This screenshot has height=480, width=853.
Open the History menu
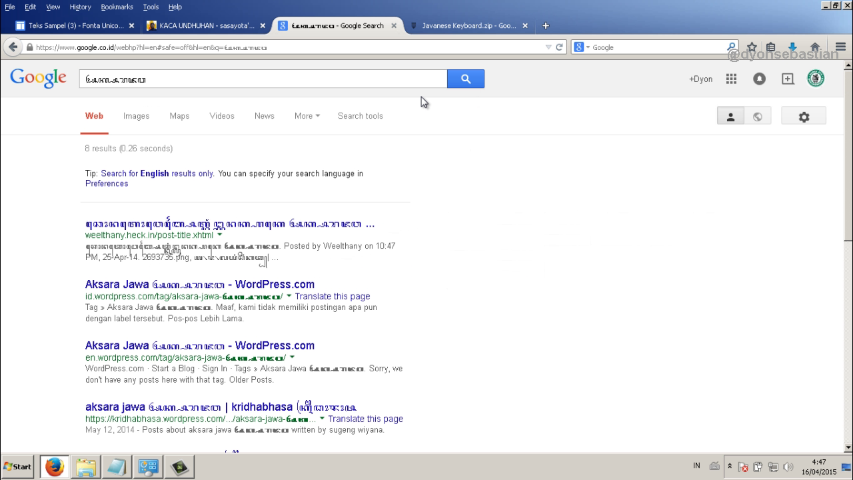80,7
